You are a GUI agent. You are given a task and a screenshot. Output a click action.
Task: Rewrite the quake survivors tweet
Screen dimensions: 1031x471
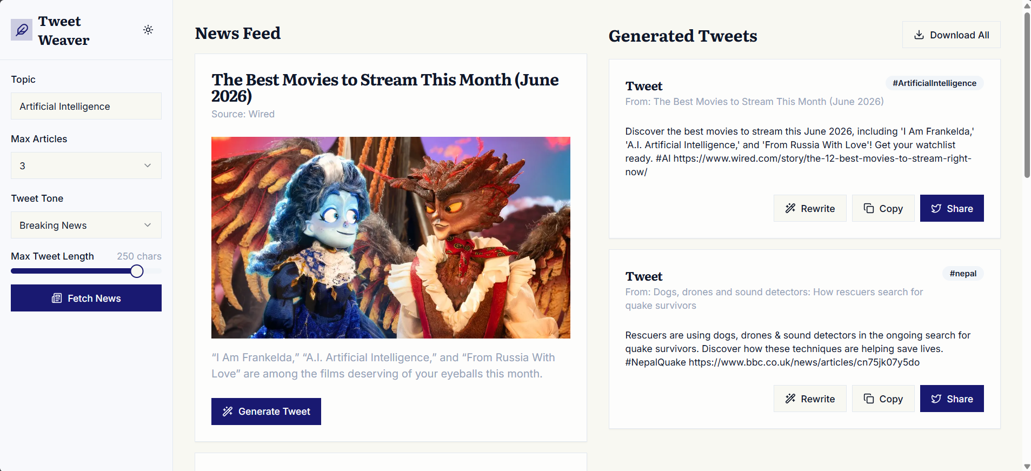[810, 399]
